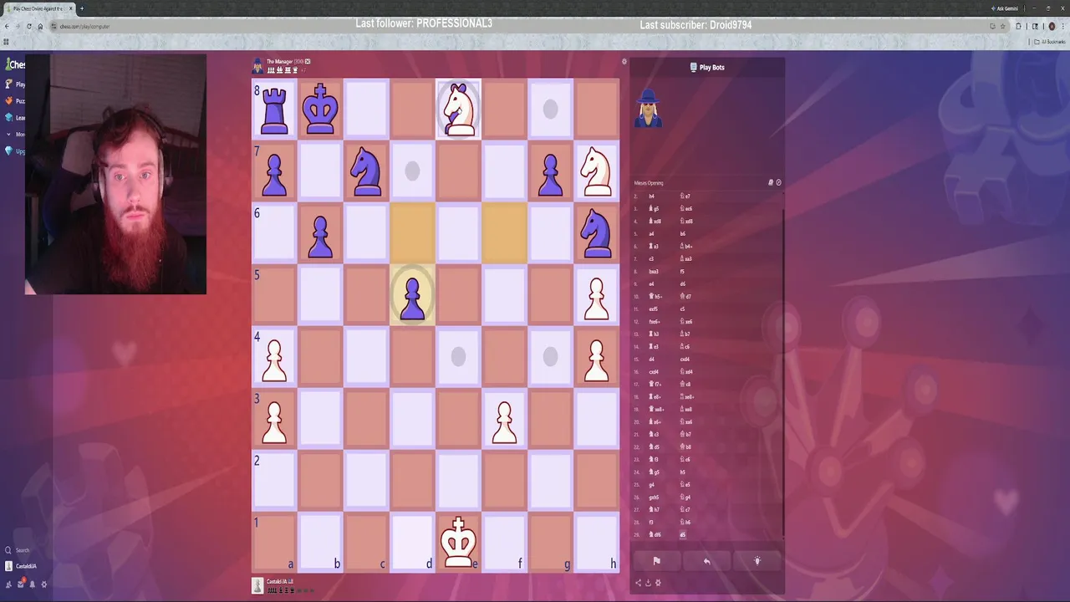This screenshot has width=1070, height=602.
Task: Click the black pawn on a7
Action: tap(274, 175)
